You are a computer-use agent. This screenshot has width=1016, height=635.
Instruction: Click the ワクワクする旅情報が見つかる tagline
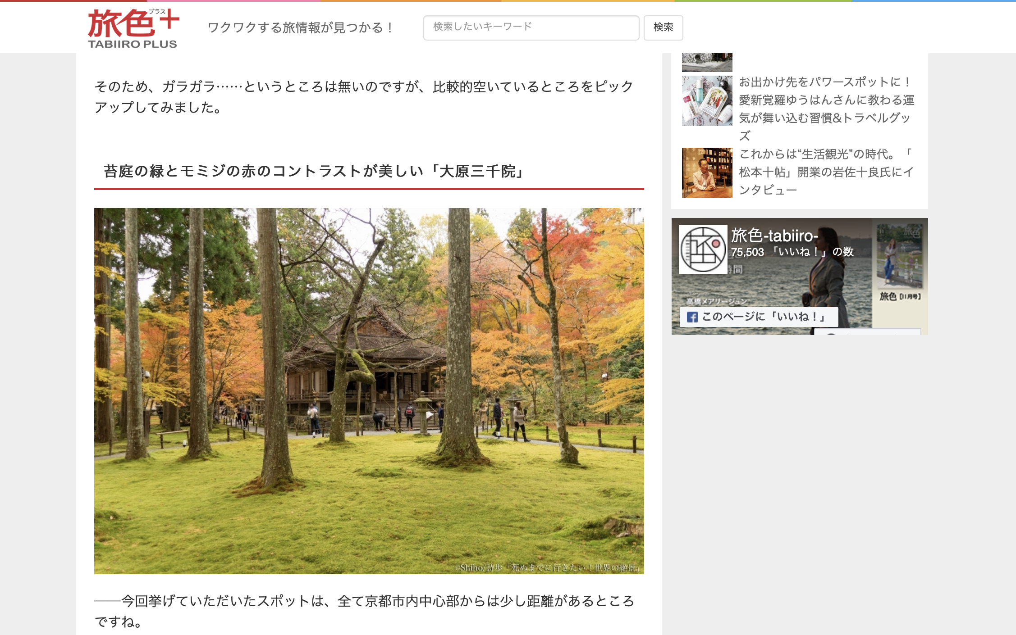[x=300, y=28]
